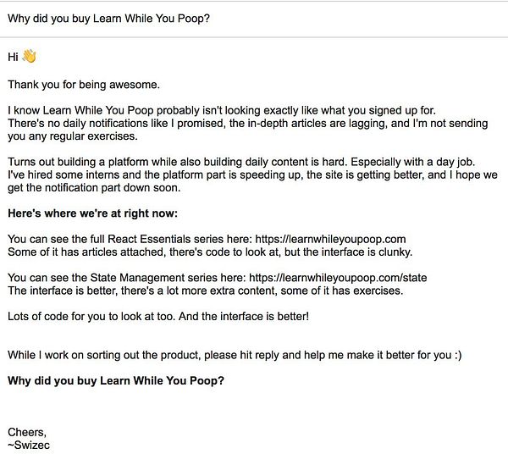Click the "React Essentials series" text
The width and height of the screenshot is (508, 454).
pos(137,240)
